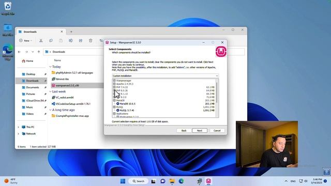The image size is (331, 186).
Task: Click Back in Wampserver setup
Action: (x=184, y=131)
